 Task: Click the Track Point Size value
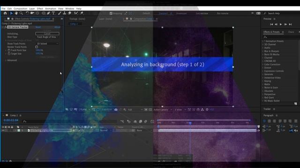pos(39,50)
